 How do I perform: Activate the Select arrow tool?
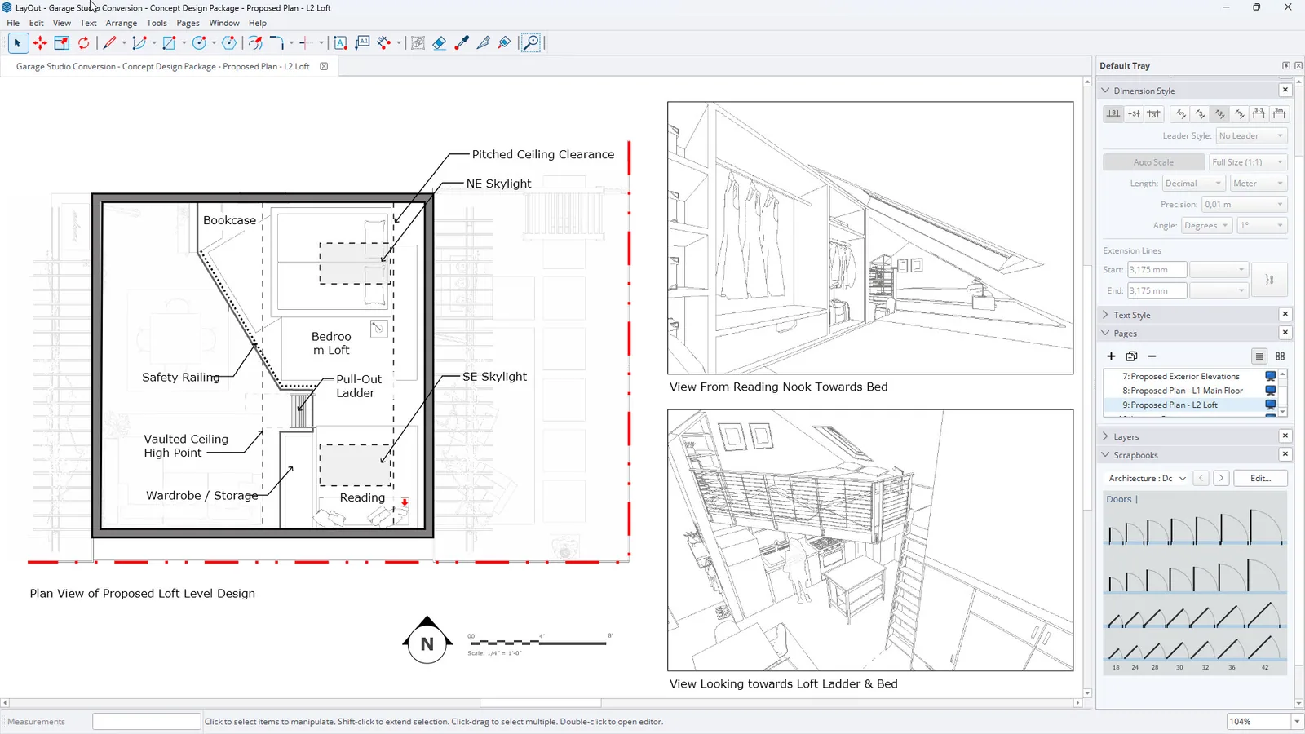point(17,43)
